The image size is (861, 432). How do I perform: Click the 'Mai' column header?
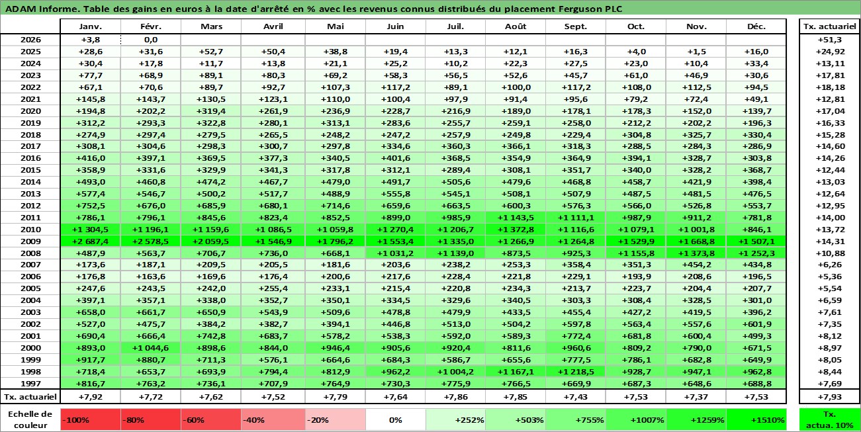click(x=335, y=26)
